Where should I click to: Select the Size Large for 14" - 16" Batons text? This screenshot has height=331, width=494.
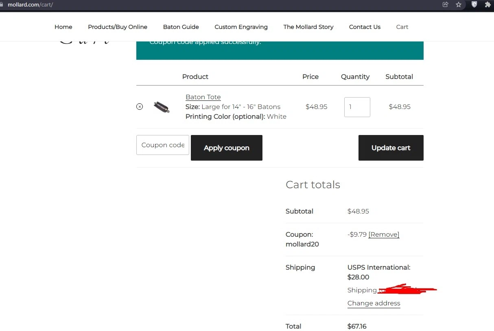point(233,107)
